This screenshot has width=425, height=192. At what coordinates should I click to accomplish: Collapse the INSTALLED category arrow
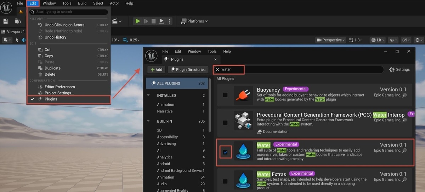tap(149, 95)
